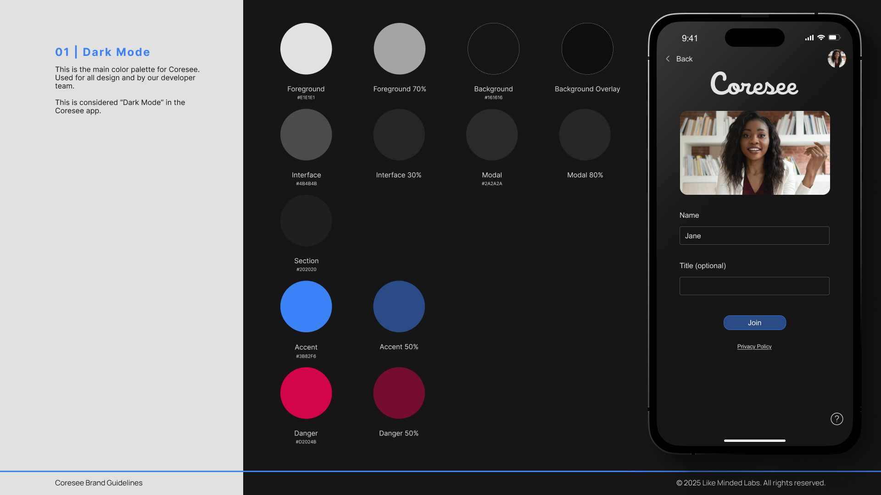
Task: Tap the back chevron arrow
Action: pos(668,59)
